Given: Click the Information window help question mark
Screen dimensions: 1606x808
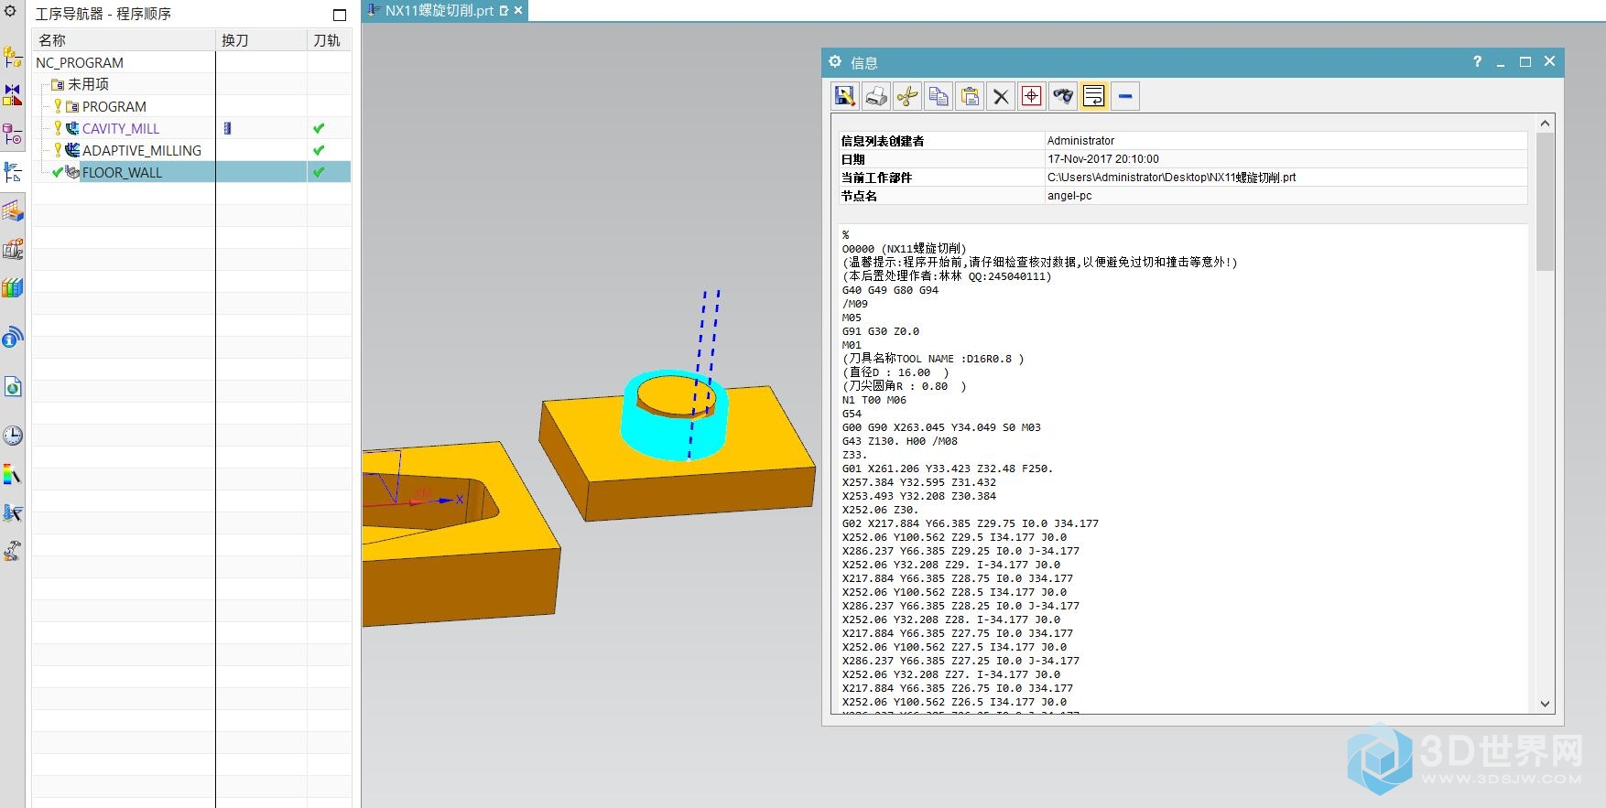Looking at the screenshot, I should click(1477, 61).
